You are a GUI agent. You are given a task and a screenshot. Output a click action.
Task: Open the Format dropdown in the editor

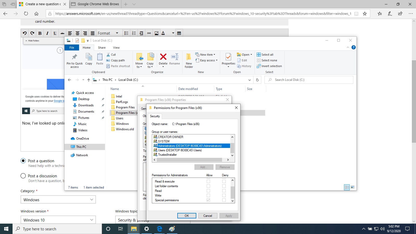pyautogui.click(x=108, y=33)
